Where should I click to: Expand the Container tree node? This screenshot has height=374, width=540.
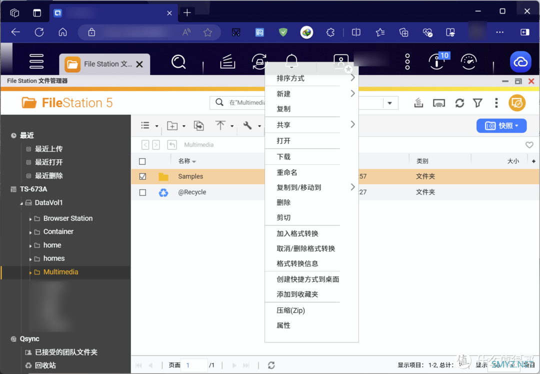click(x=30, y=232)
